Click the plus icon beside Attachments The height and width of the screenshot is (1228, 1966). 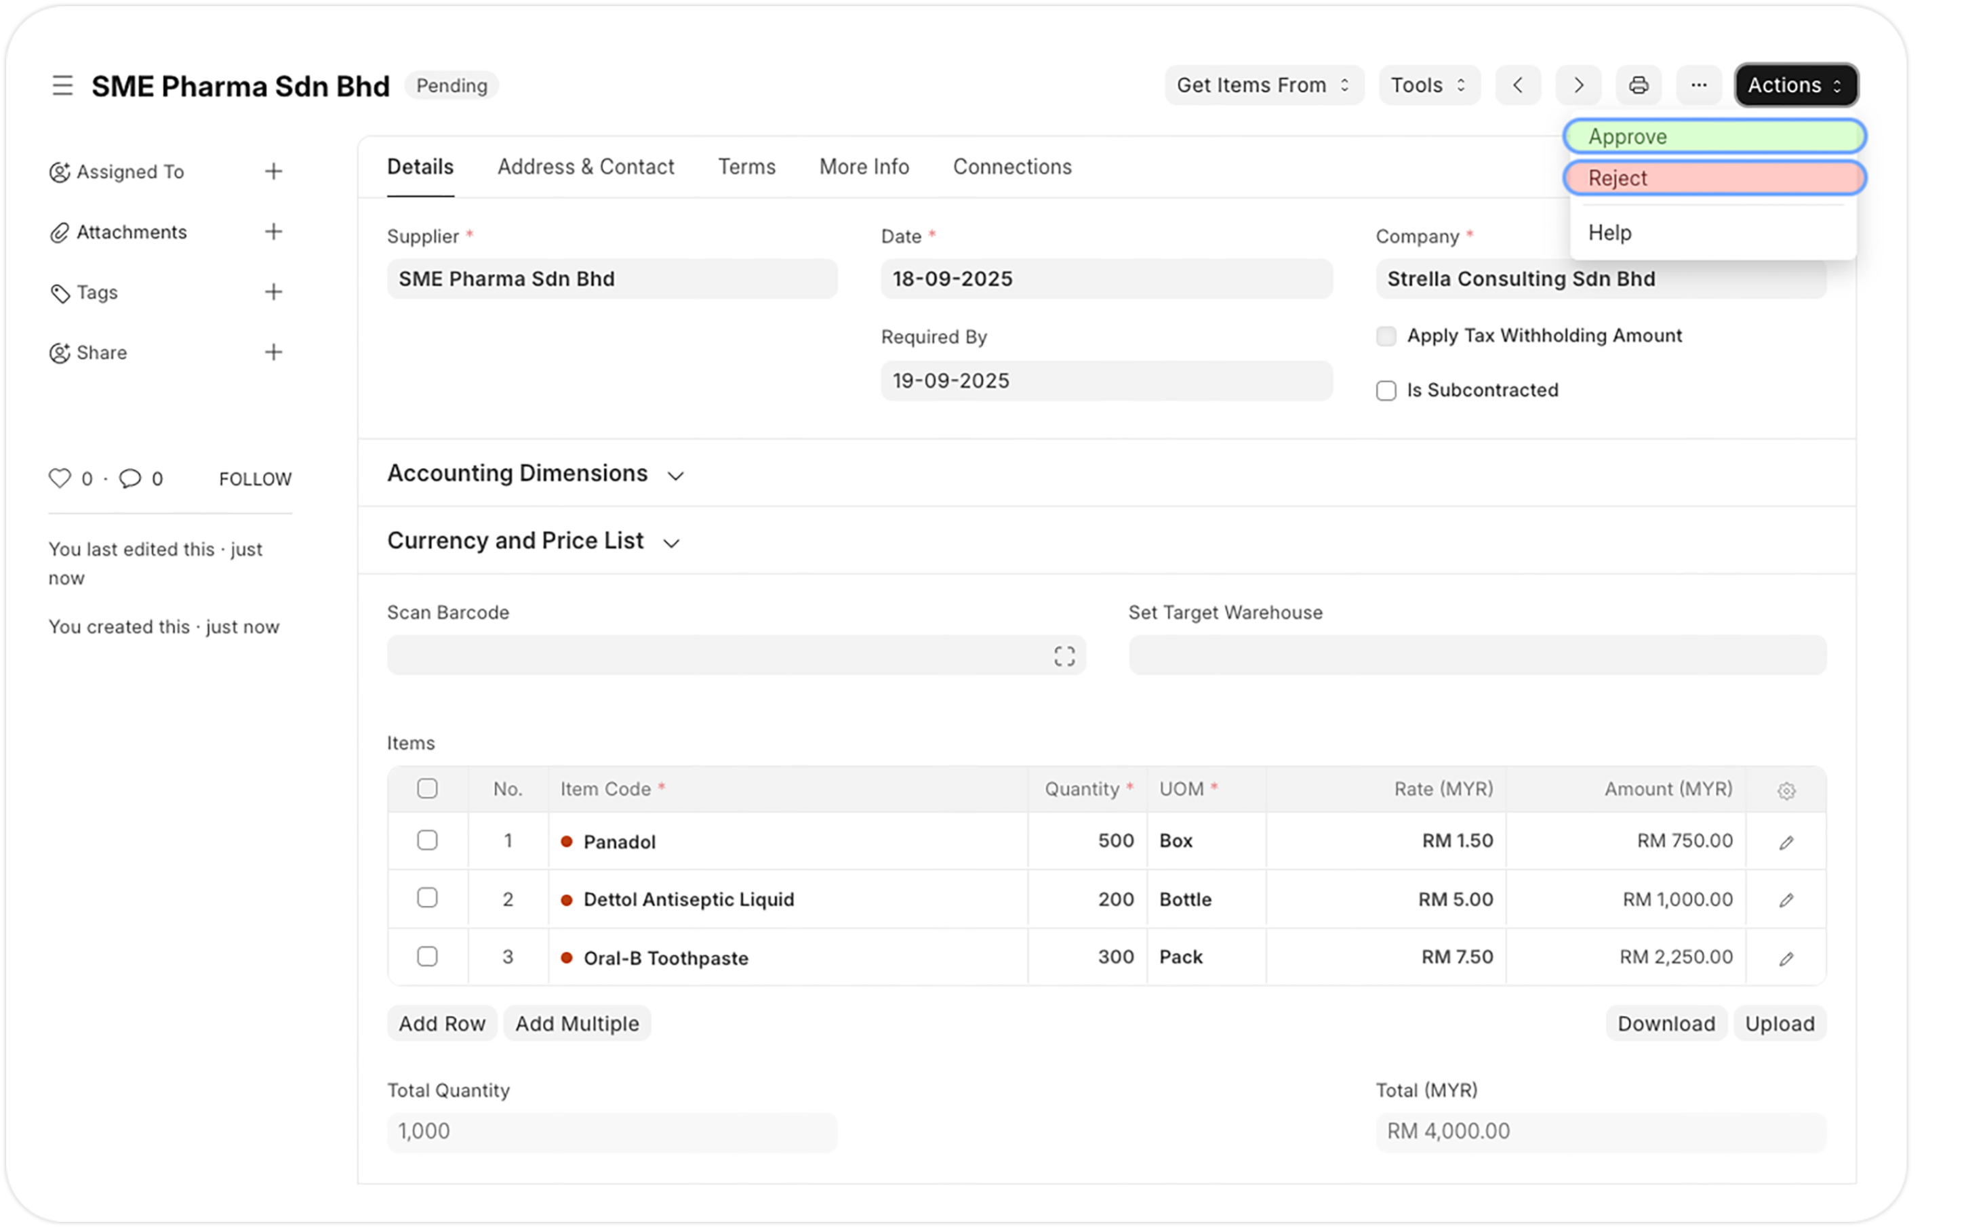click(274, 232)
